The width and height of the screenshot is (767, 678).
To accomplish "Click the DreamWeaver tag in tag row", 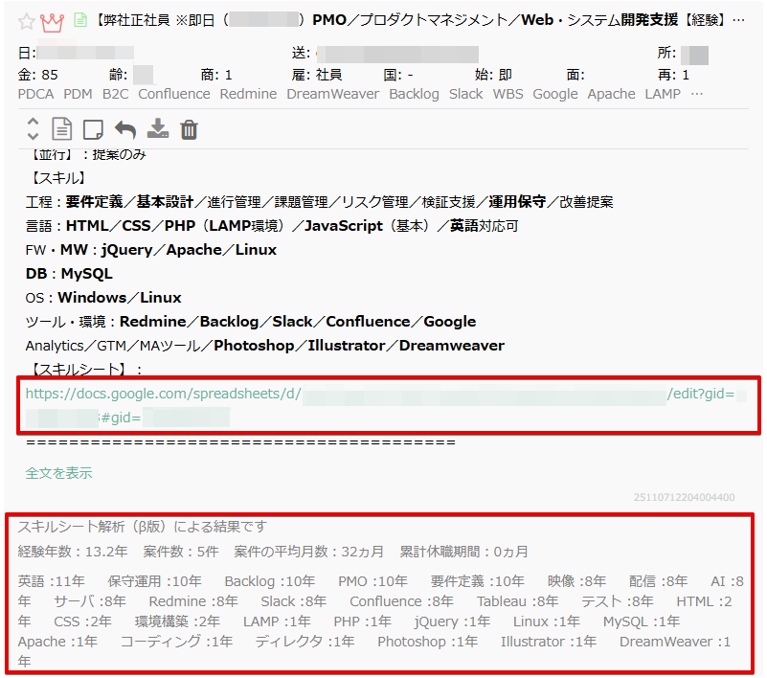I will pos(332,94).
